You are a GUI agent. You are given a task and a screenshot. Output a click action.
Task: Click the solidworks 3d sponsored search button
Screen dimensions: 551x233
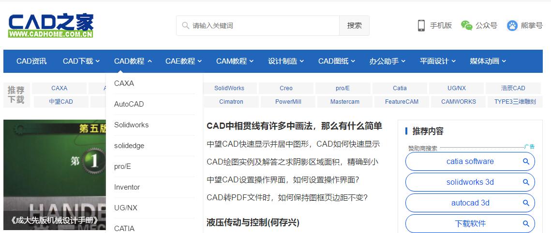(x=470, y=182)
